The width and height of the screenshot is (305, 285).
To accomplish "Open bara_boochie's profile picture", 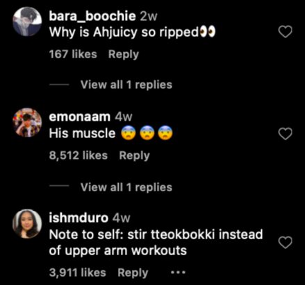I will (x=27, y=21).
